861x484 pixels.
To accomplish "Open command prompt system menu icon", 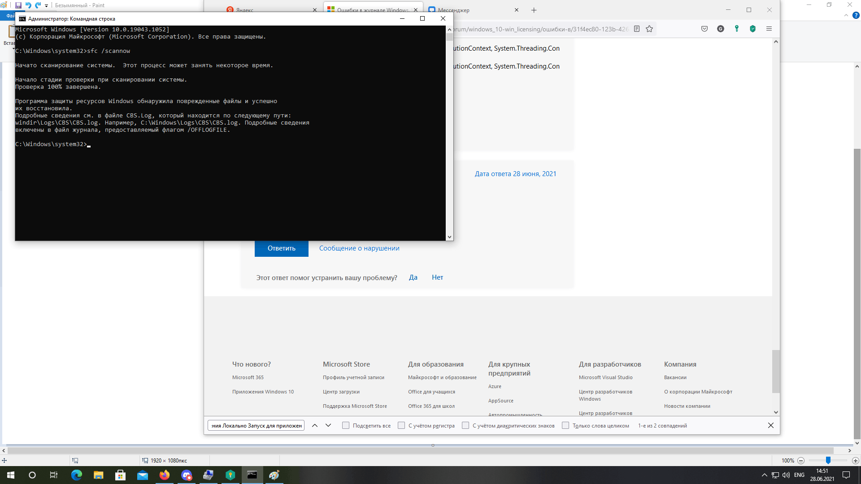I will point(22,19).
